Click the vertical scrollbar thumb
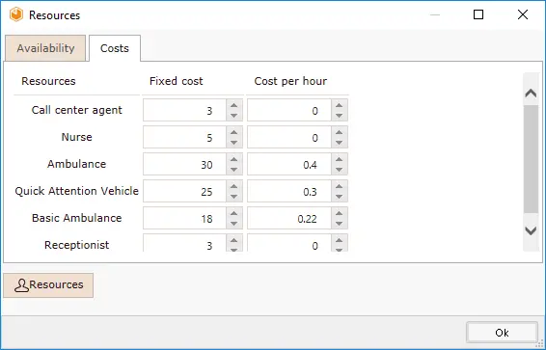 pos(531,159)
